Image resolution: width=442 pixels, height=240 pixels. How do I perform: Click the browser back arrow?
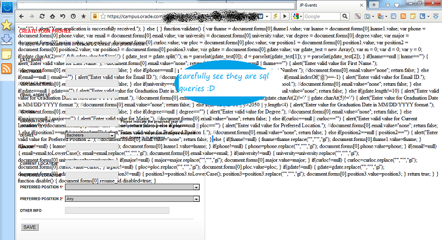22,16
